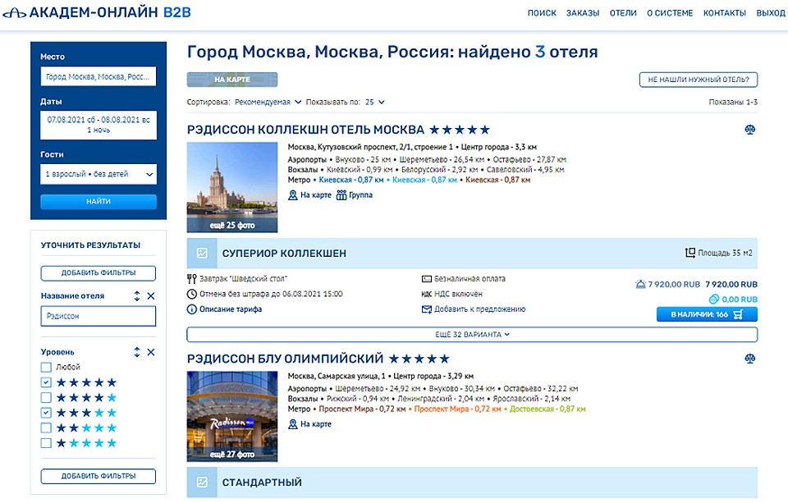Open Супериор Коллекшен room photo icon
Image resolution: width=788 pixels, height=503 pixels.
(202, 254)
